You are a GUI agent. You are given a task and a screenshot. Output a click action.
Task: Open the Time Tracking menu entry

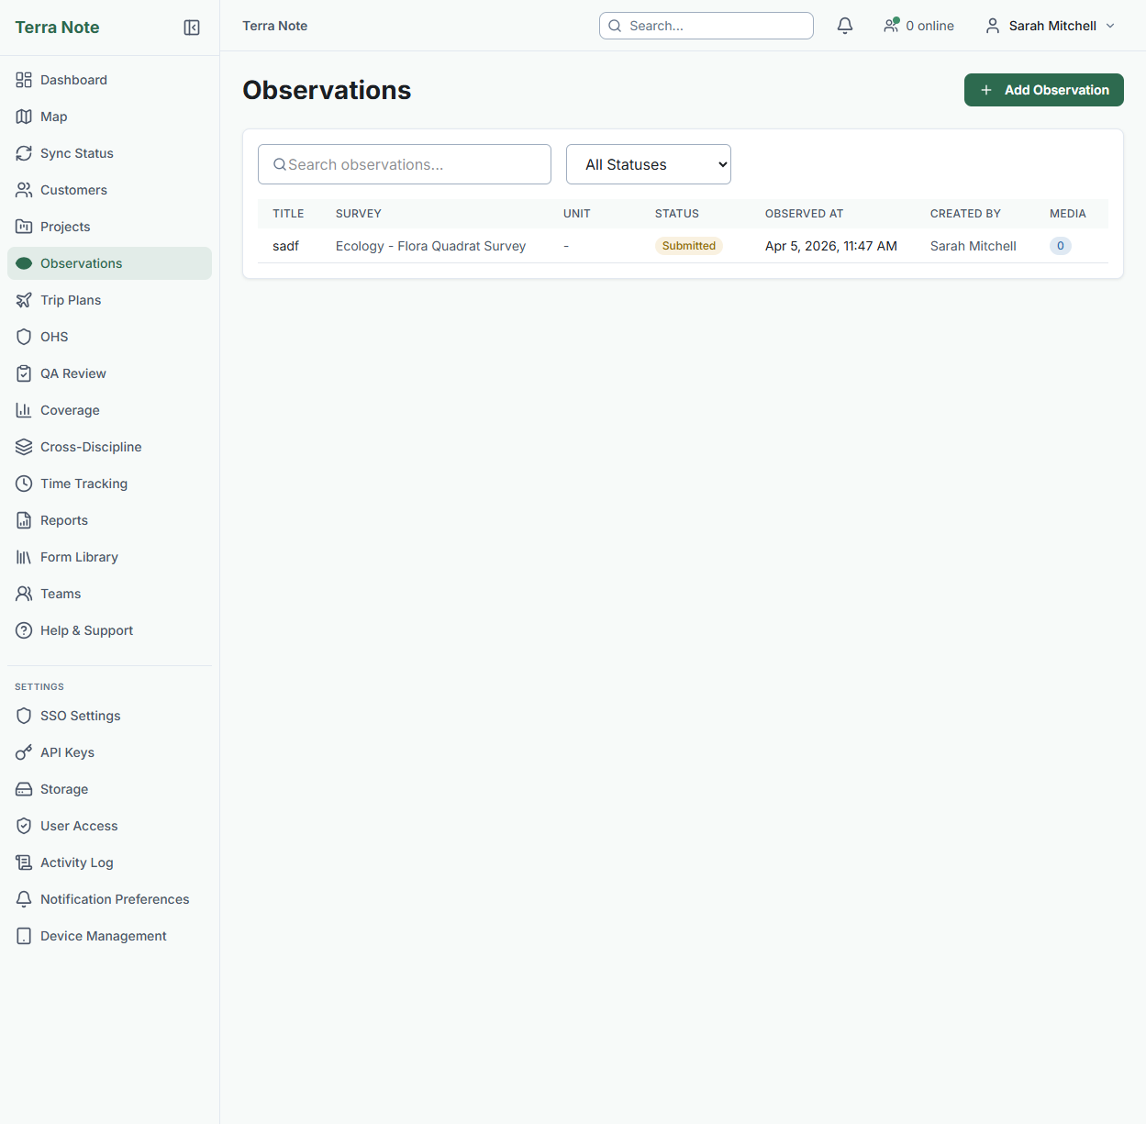pos(83,484)
